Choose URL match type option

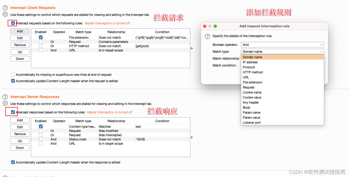pyautogui.click(x=283, y=77)
